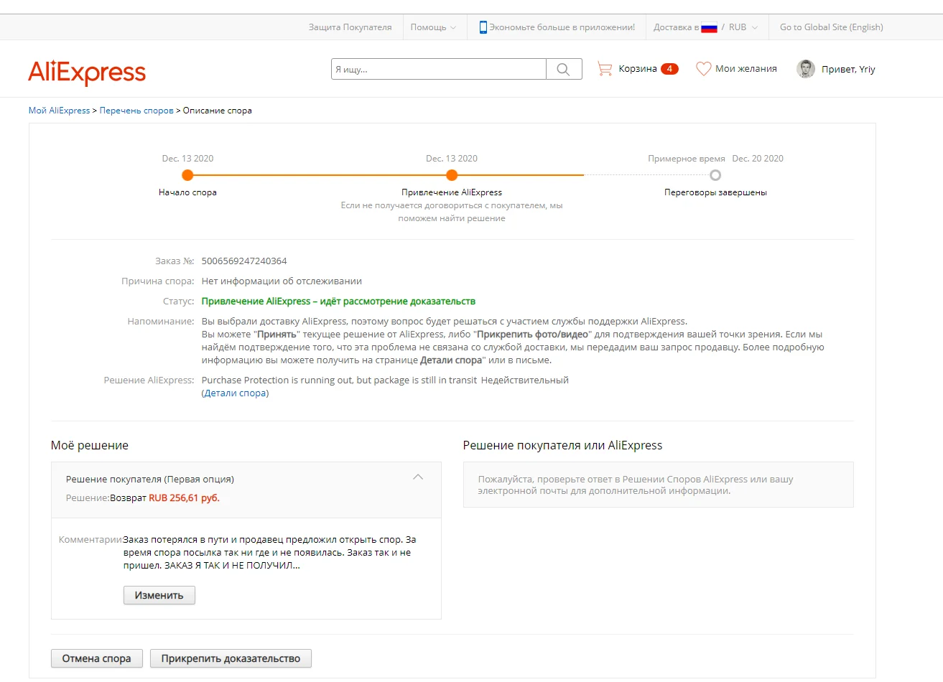943x682 pixels.
Task: Click the search magnifier button
Action: (x=564, y=69)
